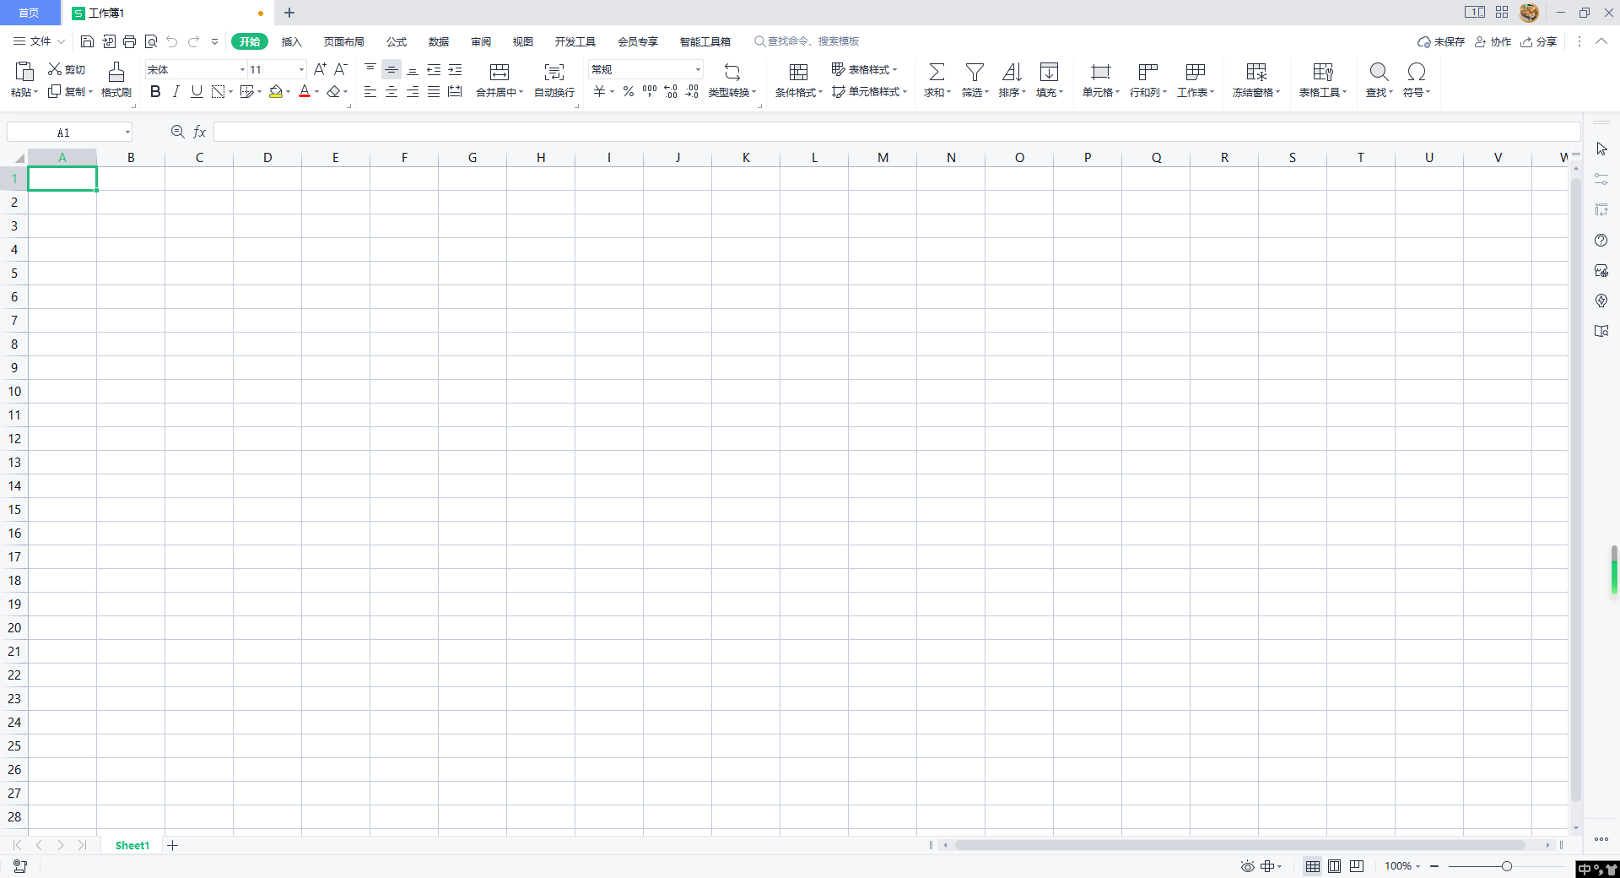Viewport: 1620px width, 878px height.
Task: Click the AutoSum (求和) sigma icon
Action: tap(937, 72)
